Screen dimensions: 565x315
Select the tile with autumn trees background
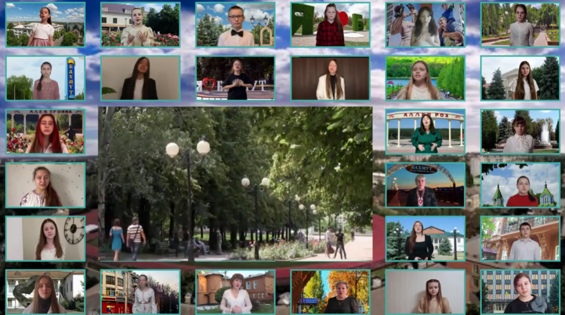point(330,292)
